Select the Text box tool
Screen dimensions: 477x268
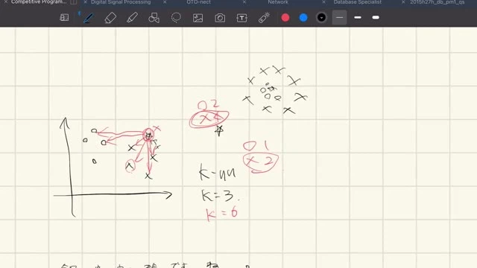[x=241, y=18]
